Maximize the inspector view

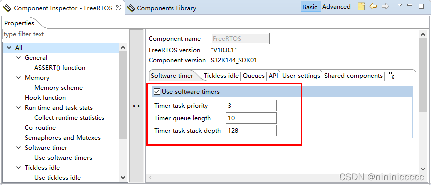tap(421, 6)
